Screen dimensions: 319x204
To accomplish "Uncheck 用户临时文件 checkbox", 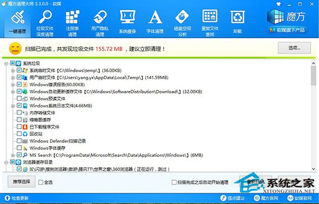I will tap(19, 78).
